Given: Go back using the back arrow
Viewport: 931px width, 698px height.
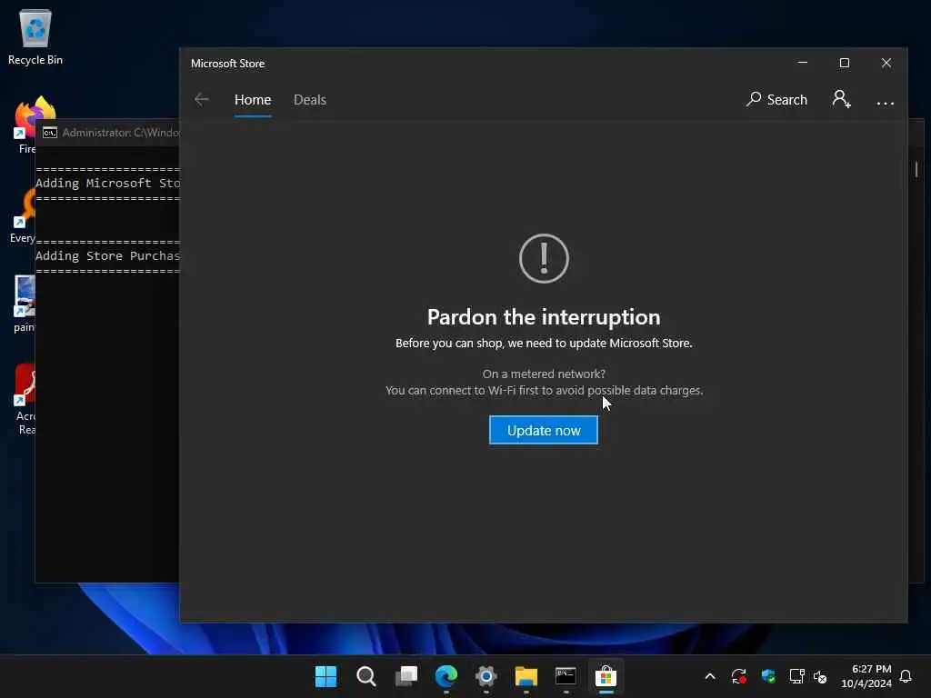Looking at the screenshot, I should tap(202, 99).
